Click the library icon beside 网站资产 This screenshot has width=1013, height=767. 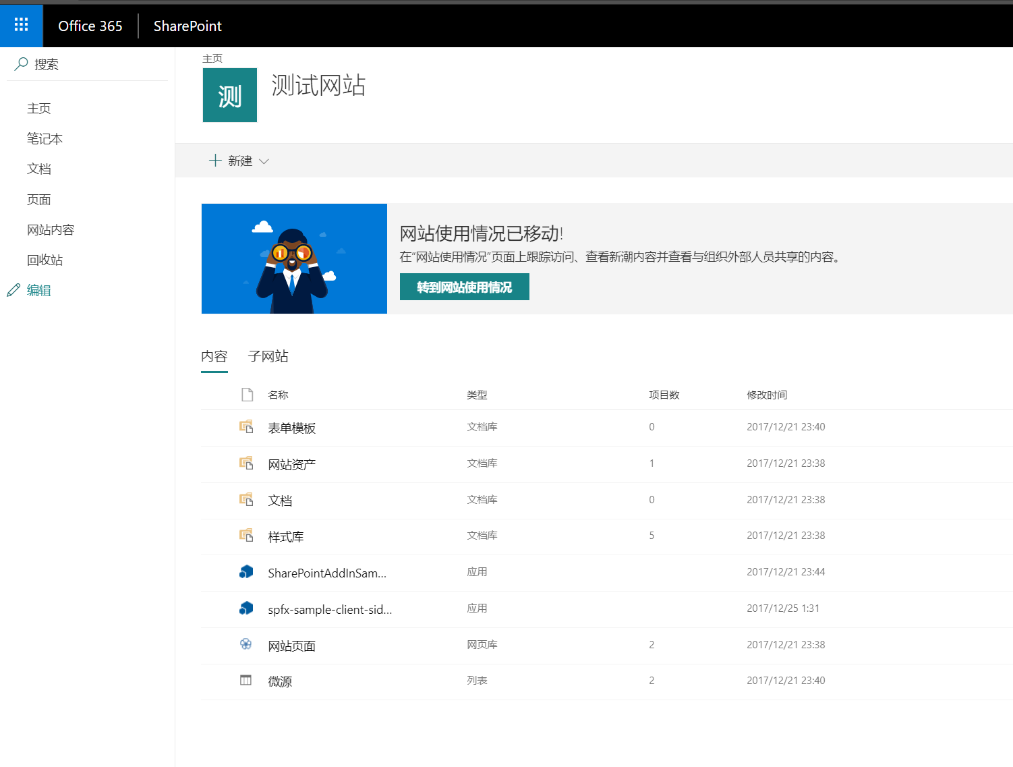tap(247, 463)
